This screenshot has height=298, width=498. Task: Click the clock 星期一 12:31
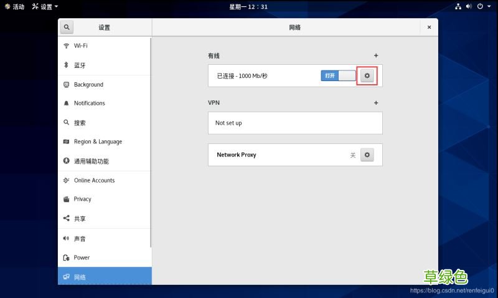pyautogui.click(x=248, y=7)
